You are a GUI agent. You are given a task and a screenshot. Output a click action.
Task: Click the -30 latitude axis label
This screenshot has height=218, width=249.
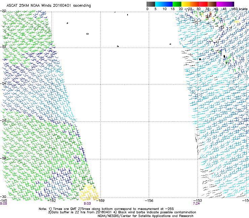pyautogui.click(x=3, y=197)
